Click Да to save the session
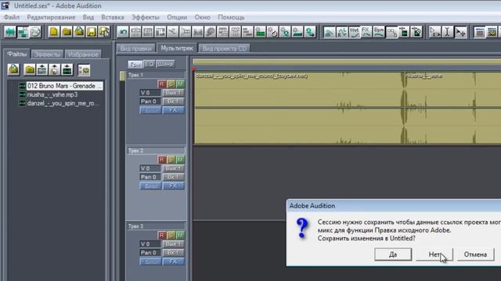The height and width of the screenshot is (281, 501). pyautogui.click(x=393, y=254)
